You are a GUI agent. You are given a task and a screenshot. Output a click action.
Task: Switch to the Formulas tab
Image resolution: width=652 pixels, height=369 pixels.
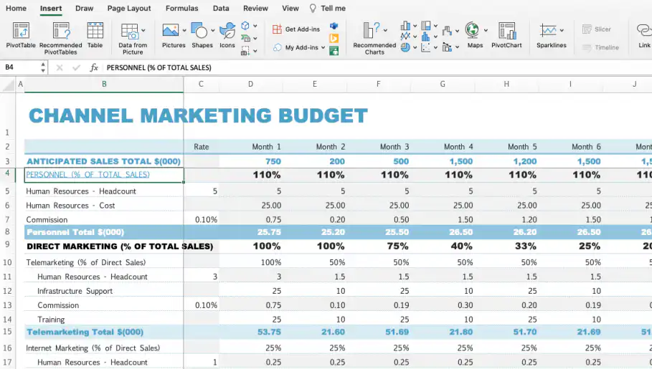(181, 9)
